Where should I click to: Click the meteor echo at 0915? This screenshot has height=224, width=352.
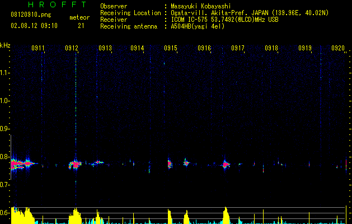[170, 164]
